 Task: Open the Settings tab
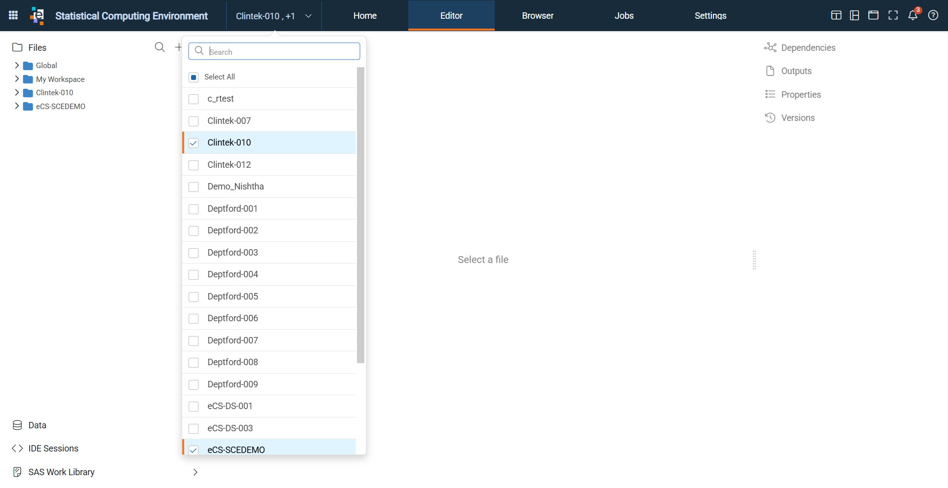tap(711, 16)
